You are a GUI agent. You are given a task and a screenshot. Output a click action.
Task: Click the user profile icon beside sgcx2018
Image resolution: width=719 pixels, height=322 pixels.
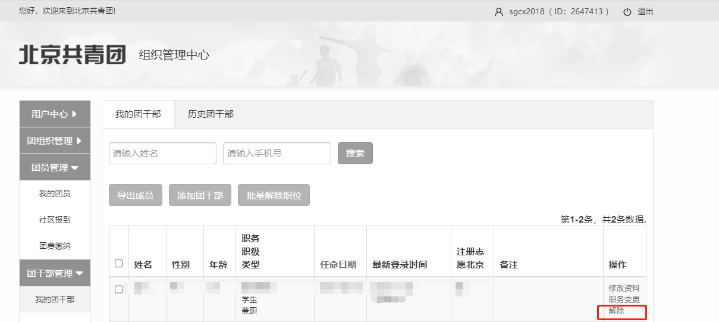499,12
